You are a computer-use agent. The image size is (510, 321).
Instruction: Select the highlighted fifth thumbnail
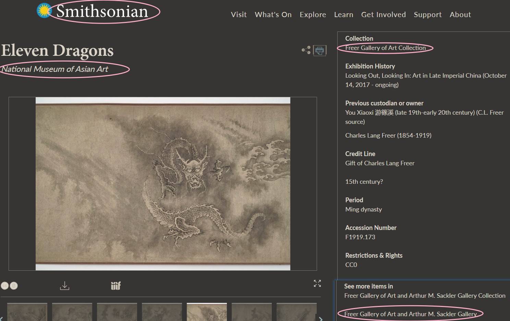tap(207, 312)
